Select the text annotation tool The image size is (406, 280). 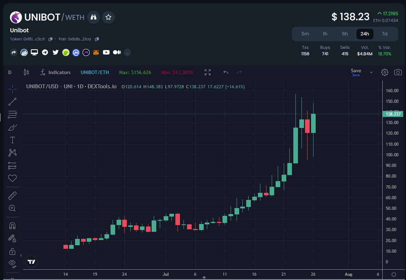(x=12, y=140)
